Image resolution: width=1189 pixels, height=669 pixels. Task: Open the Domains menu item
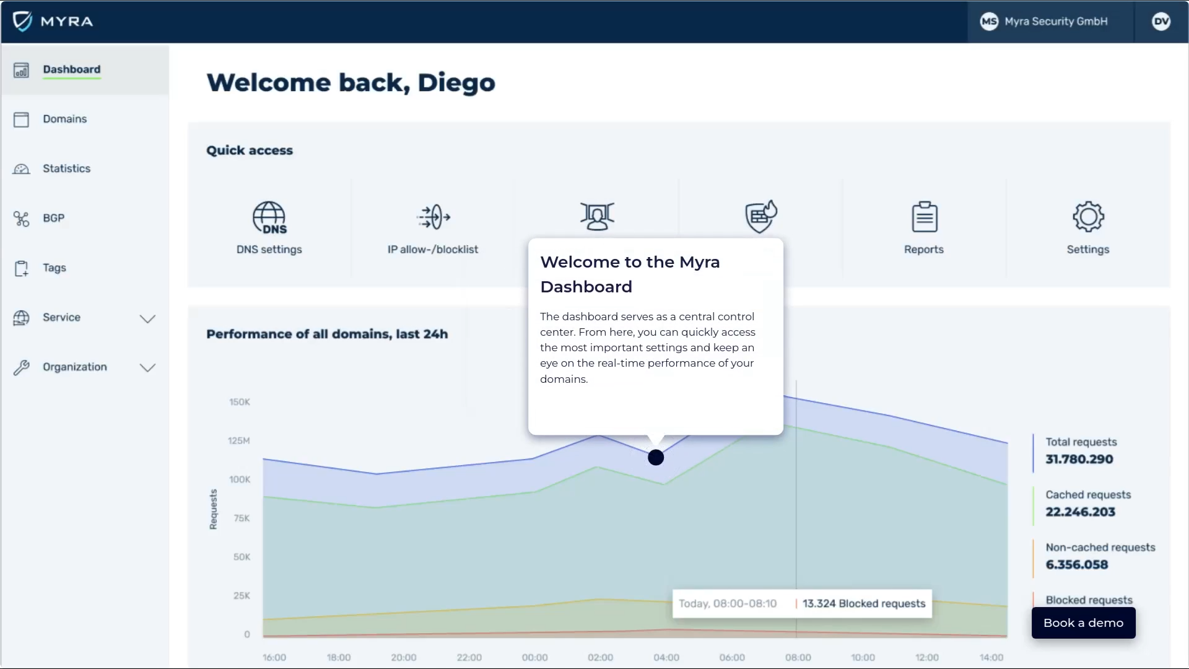[x=64, y=119]
